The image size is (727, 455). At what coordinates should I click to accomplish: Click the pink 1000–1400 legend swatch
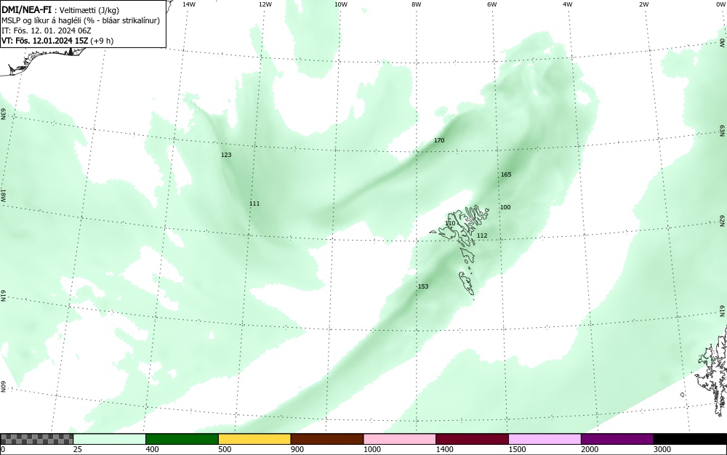click(400, 439)
